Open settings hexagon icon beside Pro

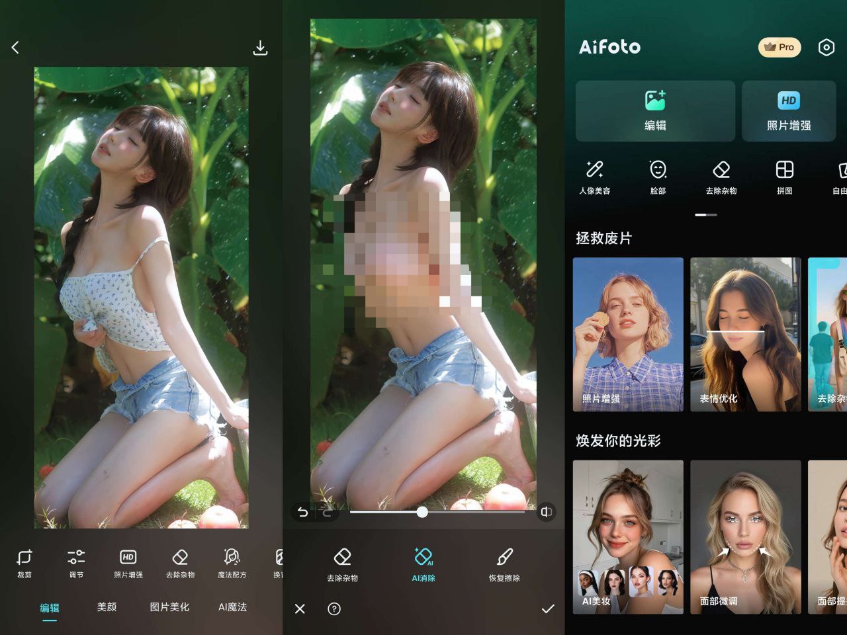coord(826,48)
